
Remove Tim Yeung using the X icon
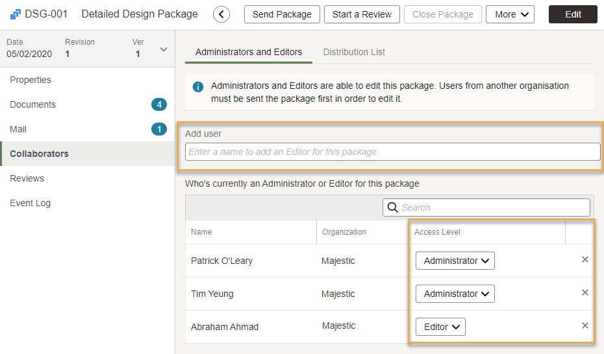(585, 293)
